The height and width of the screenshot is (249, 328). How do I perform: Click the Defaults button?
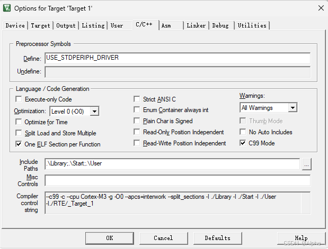[x=218, y=238]
